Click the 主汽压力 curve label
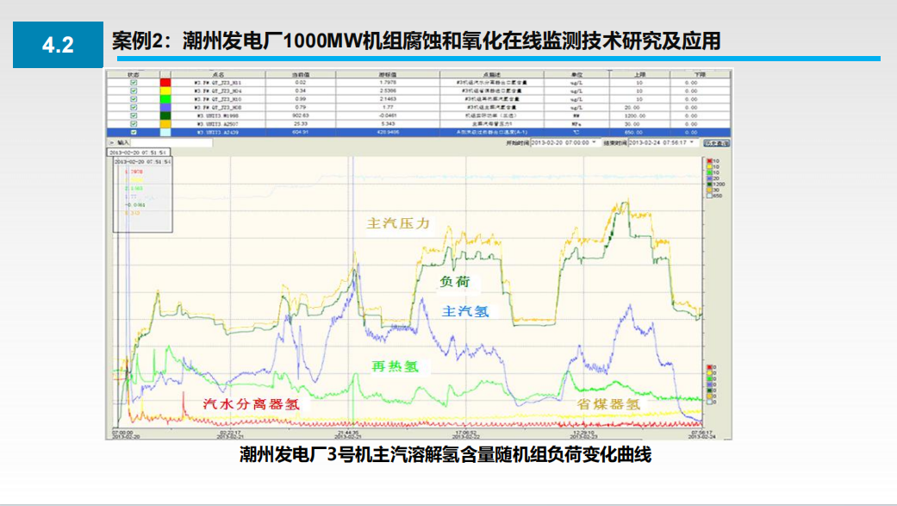The image size is (897, 506). coord(398,223)
